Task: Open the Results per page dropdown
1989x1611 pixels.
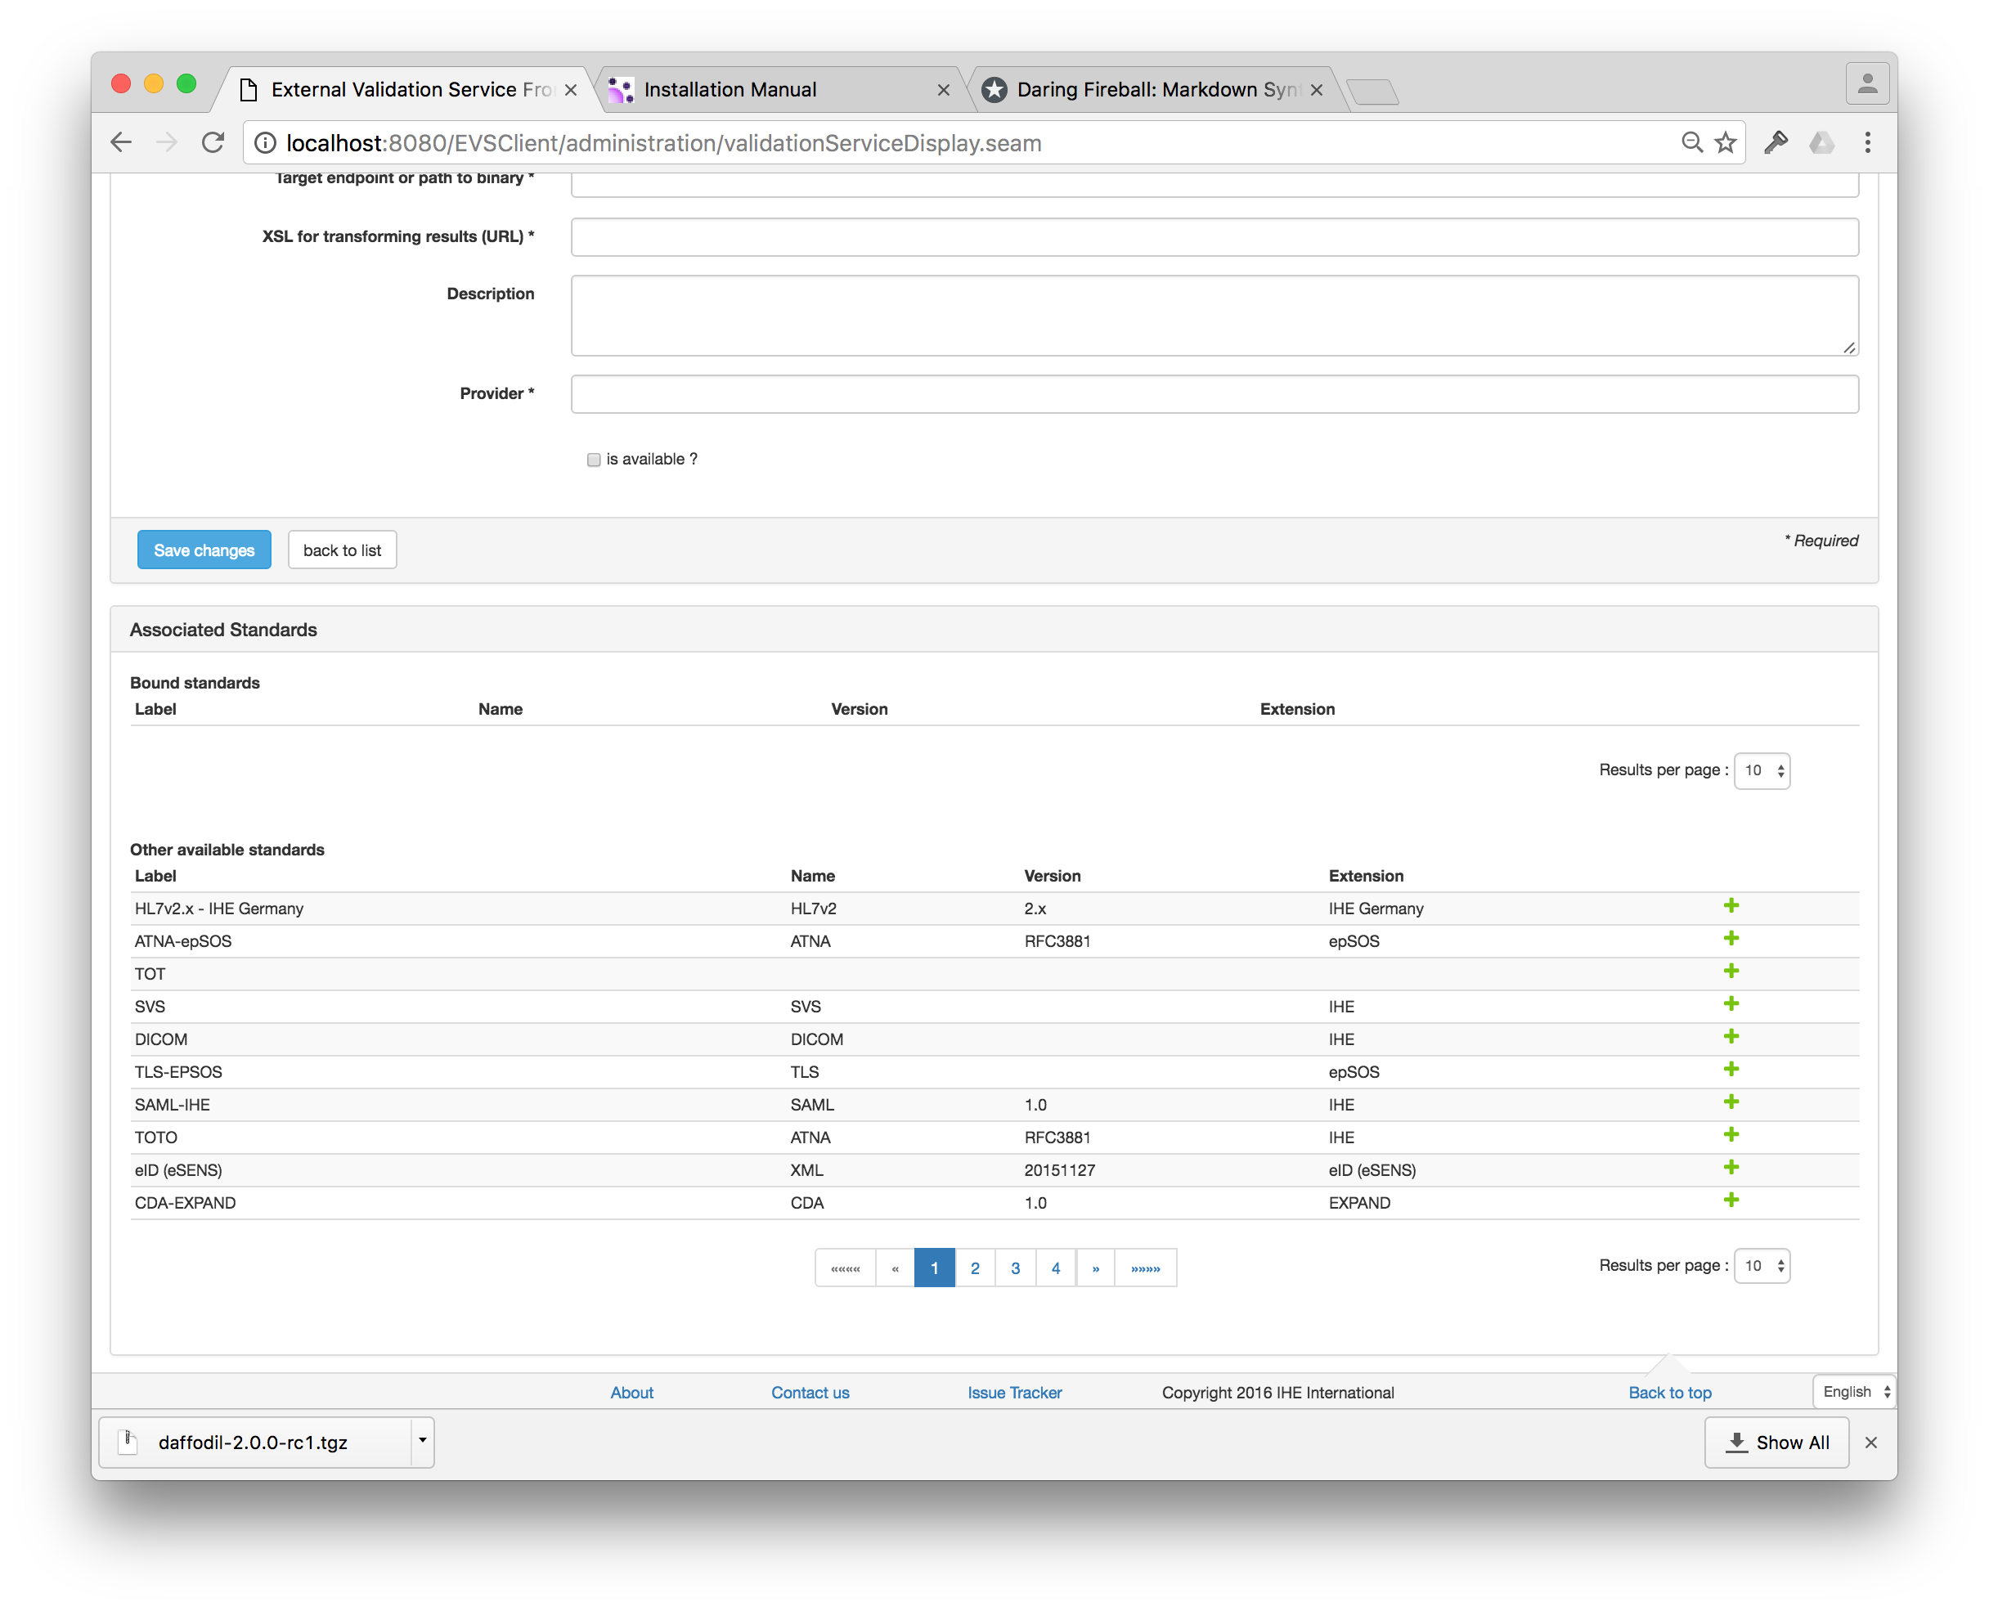Action: point(1762,770)
